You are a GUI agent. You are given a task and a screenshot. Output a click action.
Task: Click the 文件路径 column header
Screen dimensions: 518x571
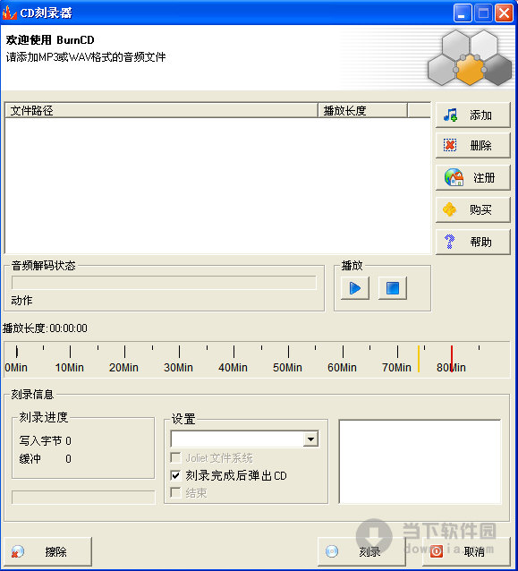click(161, 110)
